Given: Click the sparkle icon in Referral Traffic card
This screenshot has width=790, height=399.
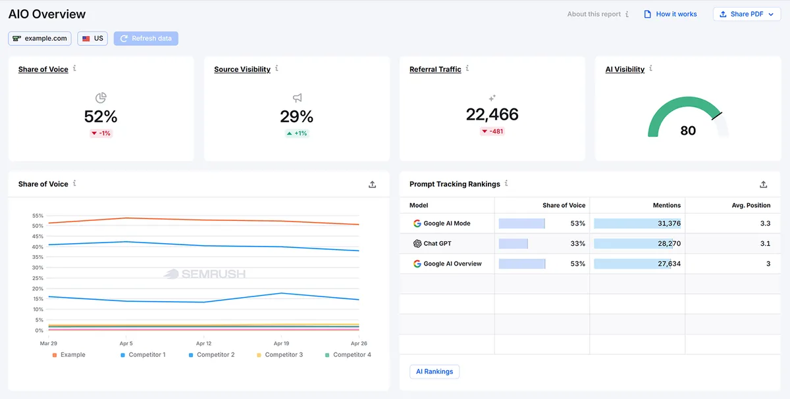Looking at the screenshot, I should tap(492, 98).
